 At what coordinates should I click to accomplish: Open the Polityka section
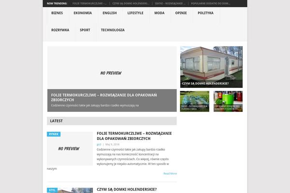[205, 13]
